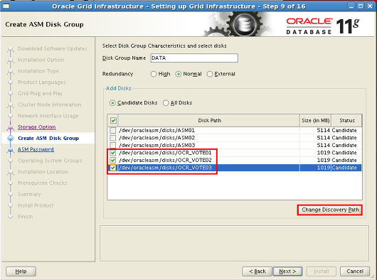Select the /dev/oracleasm/disks/ASM02 path text
Viewport: 377px width, 280px height.
156,138
